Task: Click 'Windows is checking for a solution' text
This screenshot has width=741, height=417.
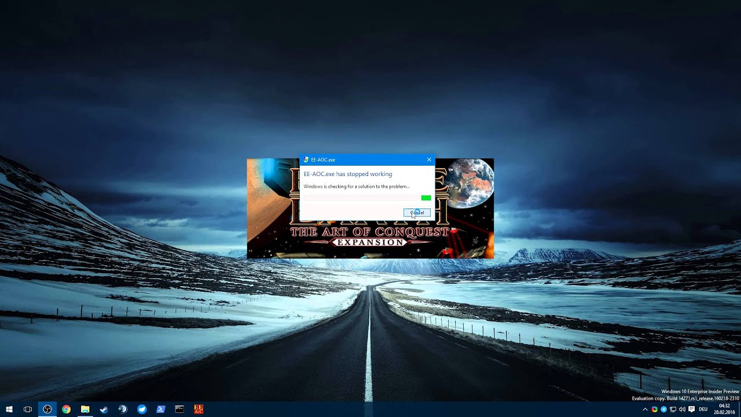Action: click(x=357, y=186)
